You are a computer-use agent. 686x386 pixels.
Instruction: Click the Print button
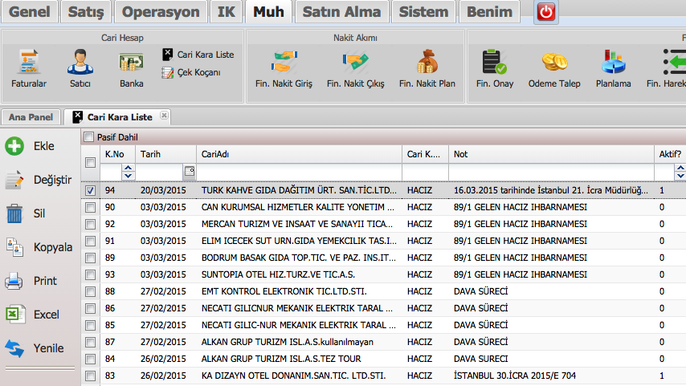point(31,281)
